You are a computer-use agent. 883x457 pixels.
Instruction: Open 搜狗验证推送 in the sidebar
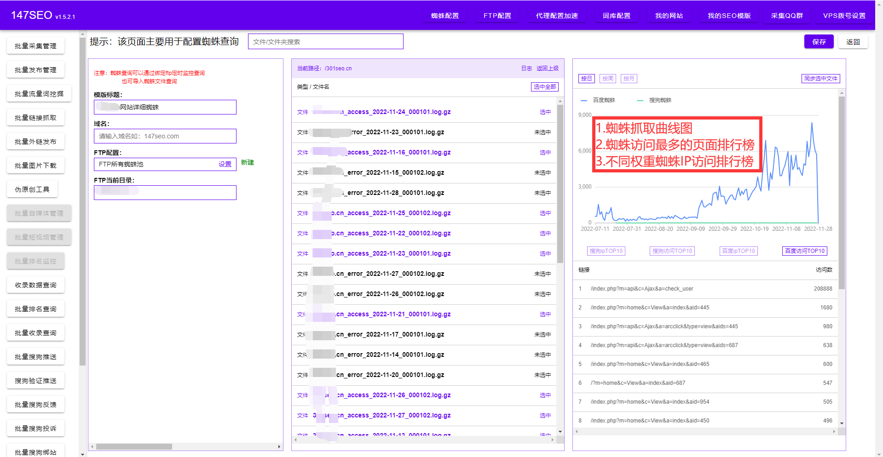[35, 381]
